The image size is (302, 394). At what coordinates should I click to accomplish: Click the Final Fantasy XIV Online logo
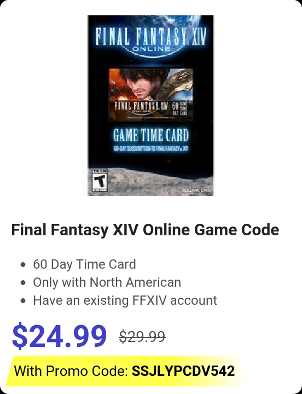151,39
